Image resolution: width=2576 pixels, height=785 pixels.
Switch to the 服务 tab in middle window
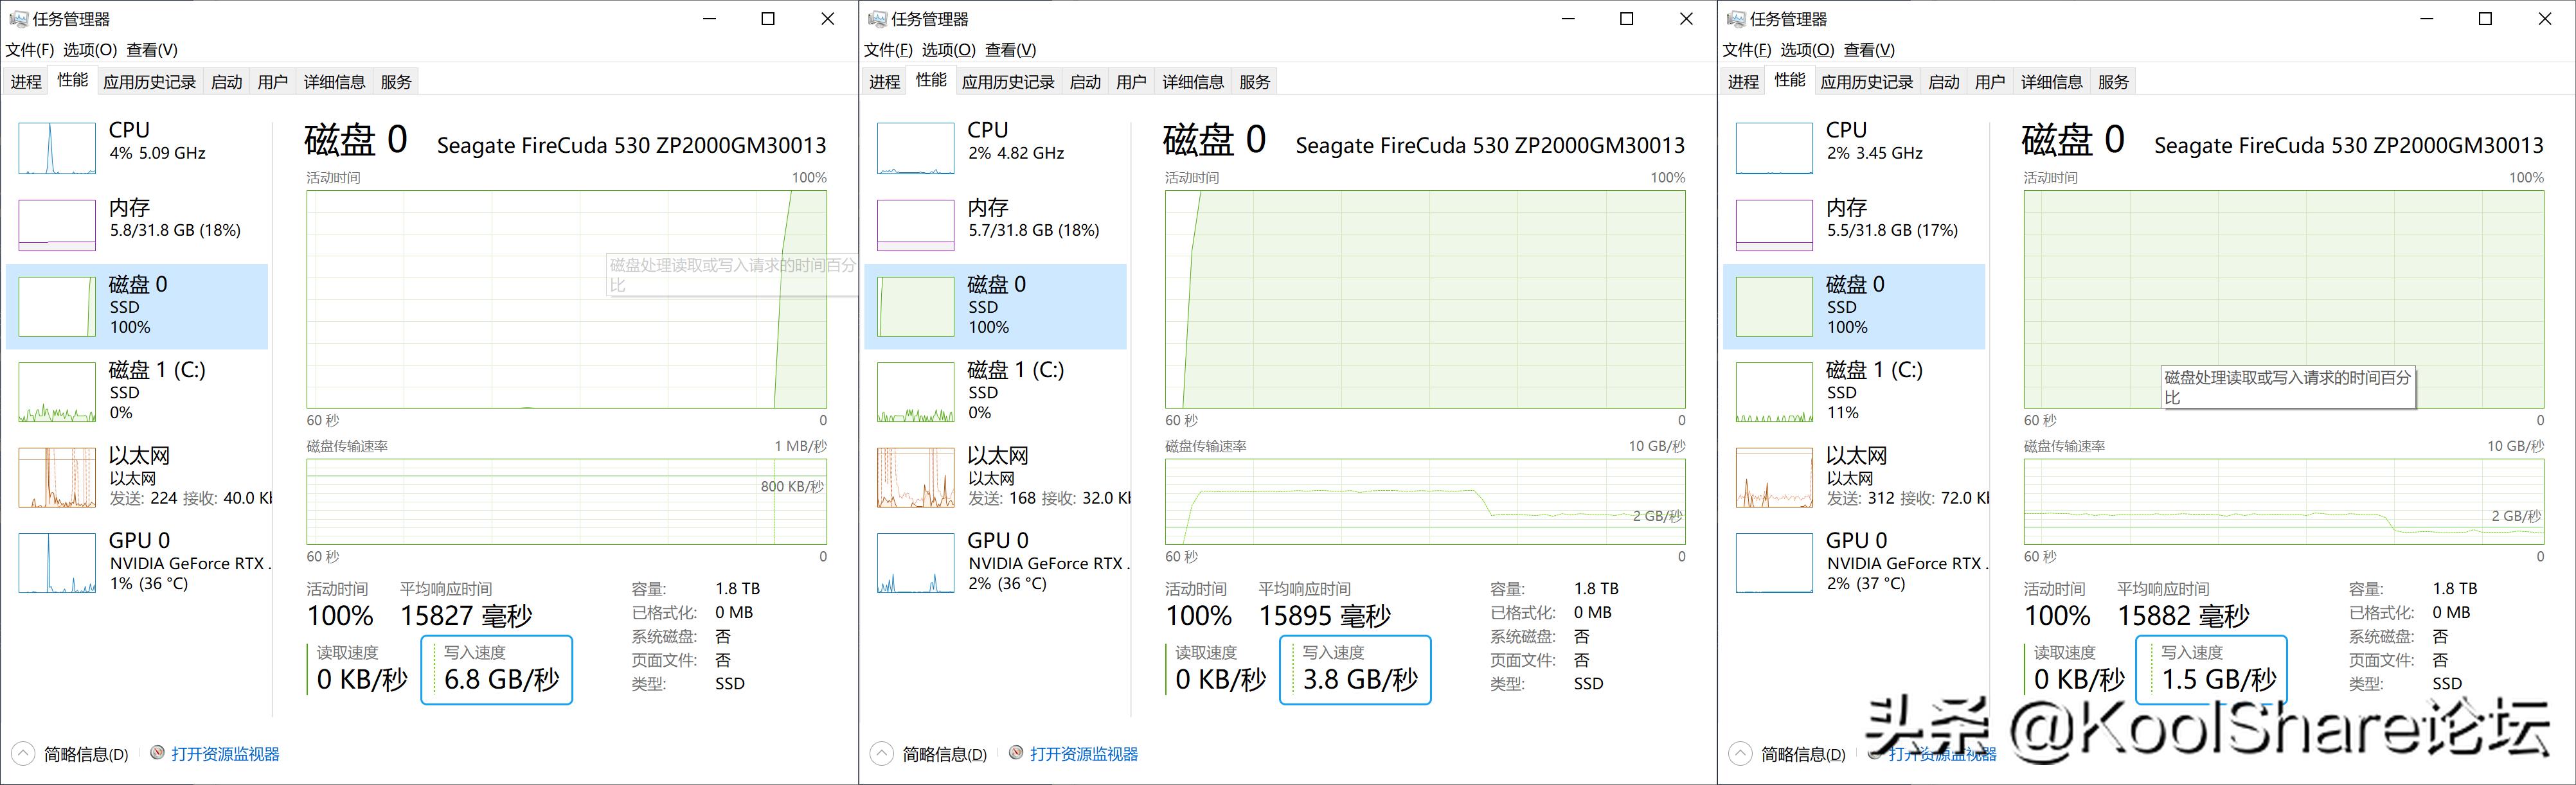click(1254, 81)
